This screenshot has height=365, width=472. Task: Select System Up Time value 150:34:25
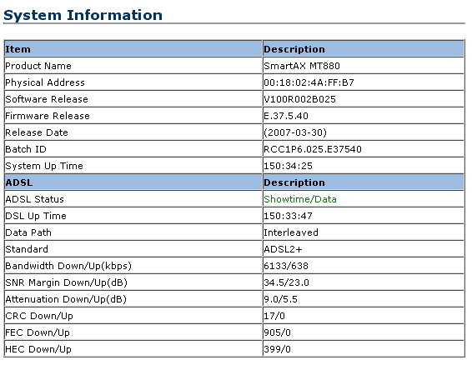click(x=288, y=166)
